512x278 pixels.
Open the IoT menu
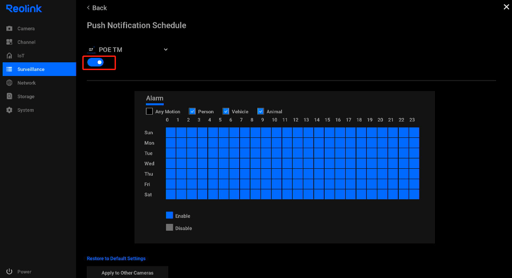tap(39, 56)
